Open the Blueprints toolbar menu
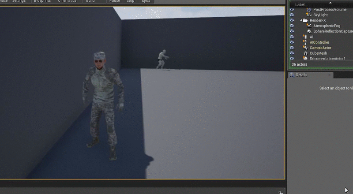This screenshot has width=353, height=194. (42, 1)
